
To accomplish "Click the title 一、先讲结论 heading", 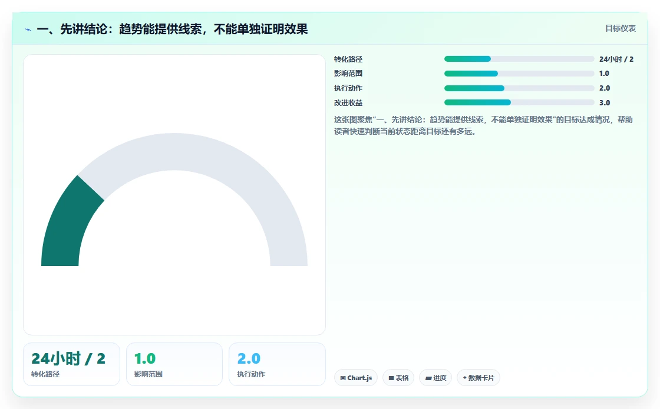I will point(172,29).
